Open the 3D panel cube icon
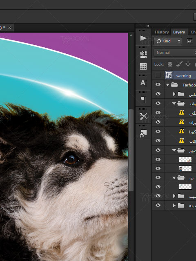The height and width of the screenshot is (261, 196). [143, 54]
